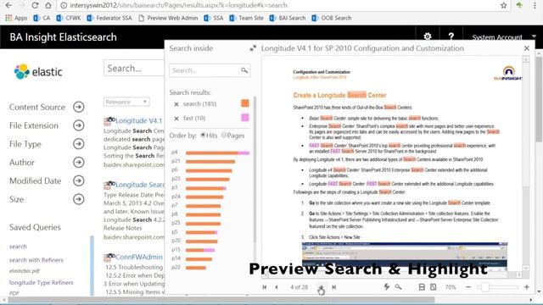The height and width of the screenshot is (305, 543).
Task: Jump to page p6 hit bar
Action: coord(209,170)
